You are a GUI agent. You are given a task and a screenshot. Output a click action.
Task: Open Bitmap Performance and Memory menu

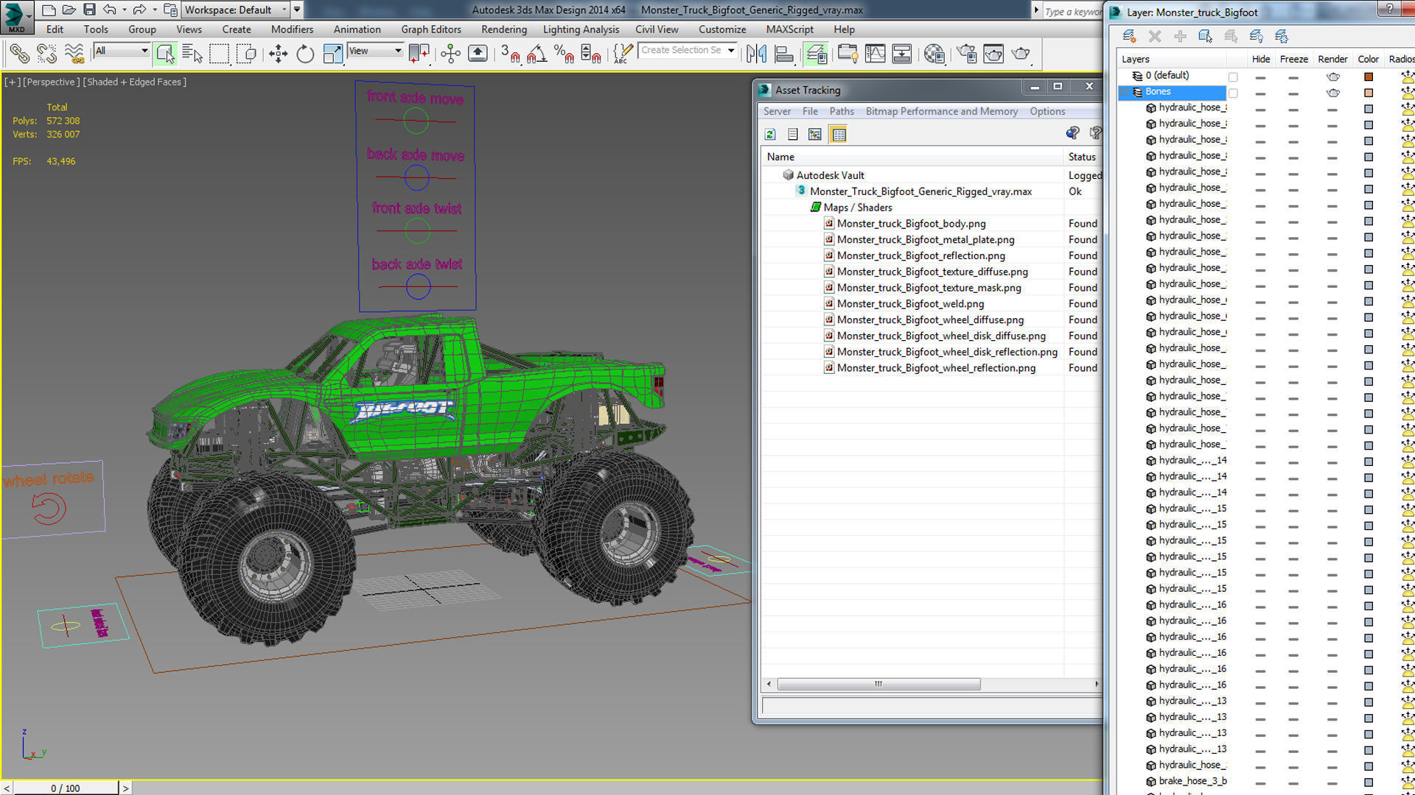pyautogui.click(x=941, y=111)
